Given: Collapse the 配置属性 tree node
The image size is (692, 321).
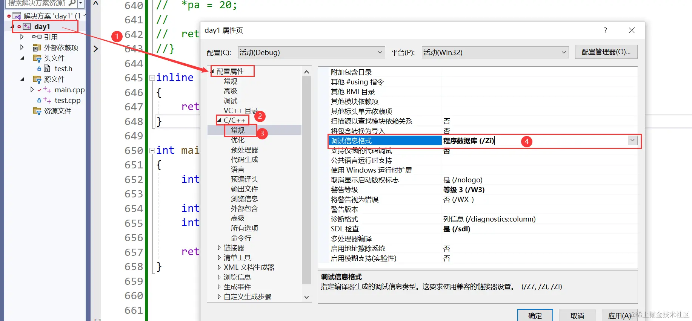Looking at the screenshot, I should [x=212, y=71].
